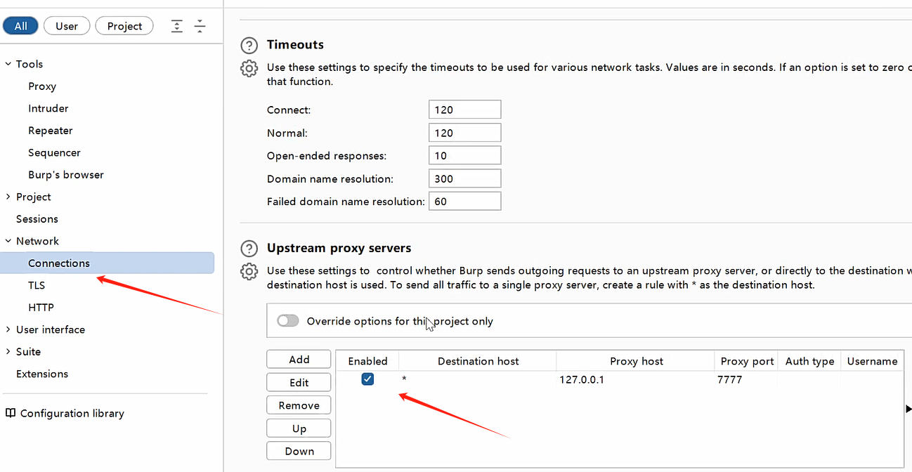Open Proxy settings
Image resolution: width=912 pixels, height=472 pixels.
coord(42,86)
